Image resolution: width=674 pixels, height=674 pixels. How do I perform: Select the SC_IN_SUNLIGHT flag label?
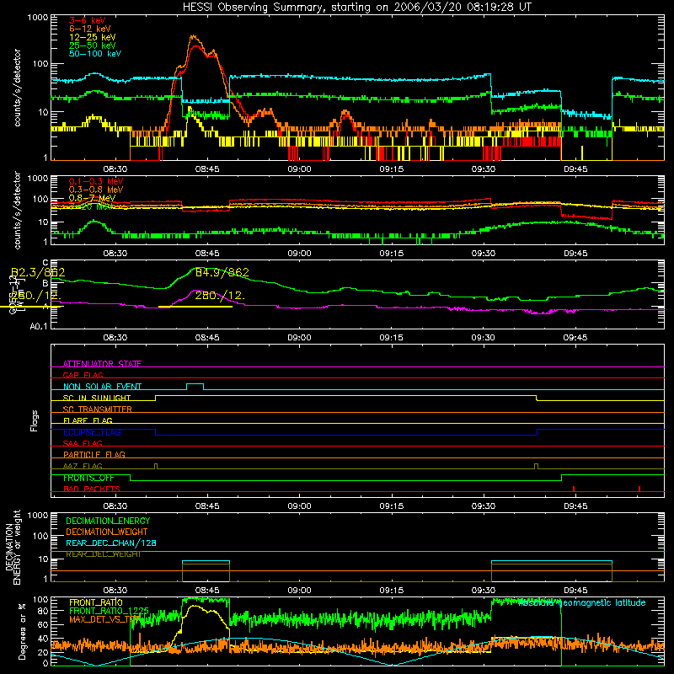[x=96, y=398]
